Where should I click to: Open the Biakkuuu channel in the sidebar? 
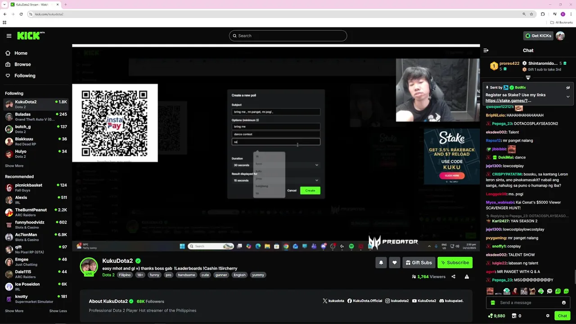(36, 141)
